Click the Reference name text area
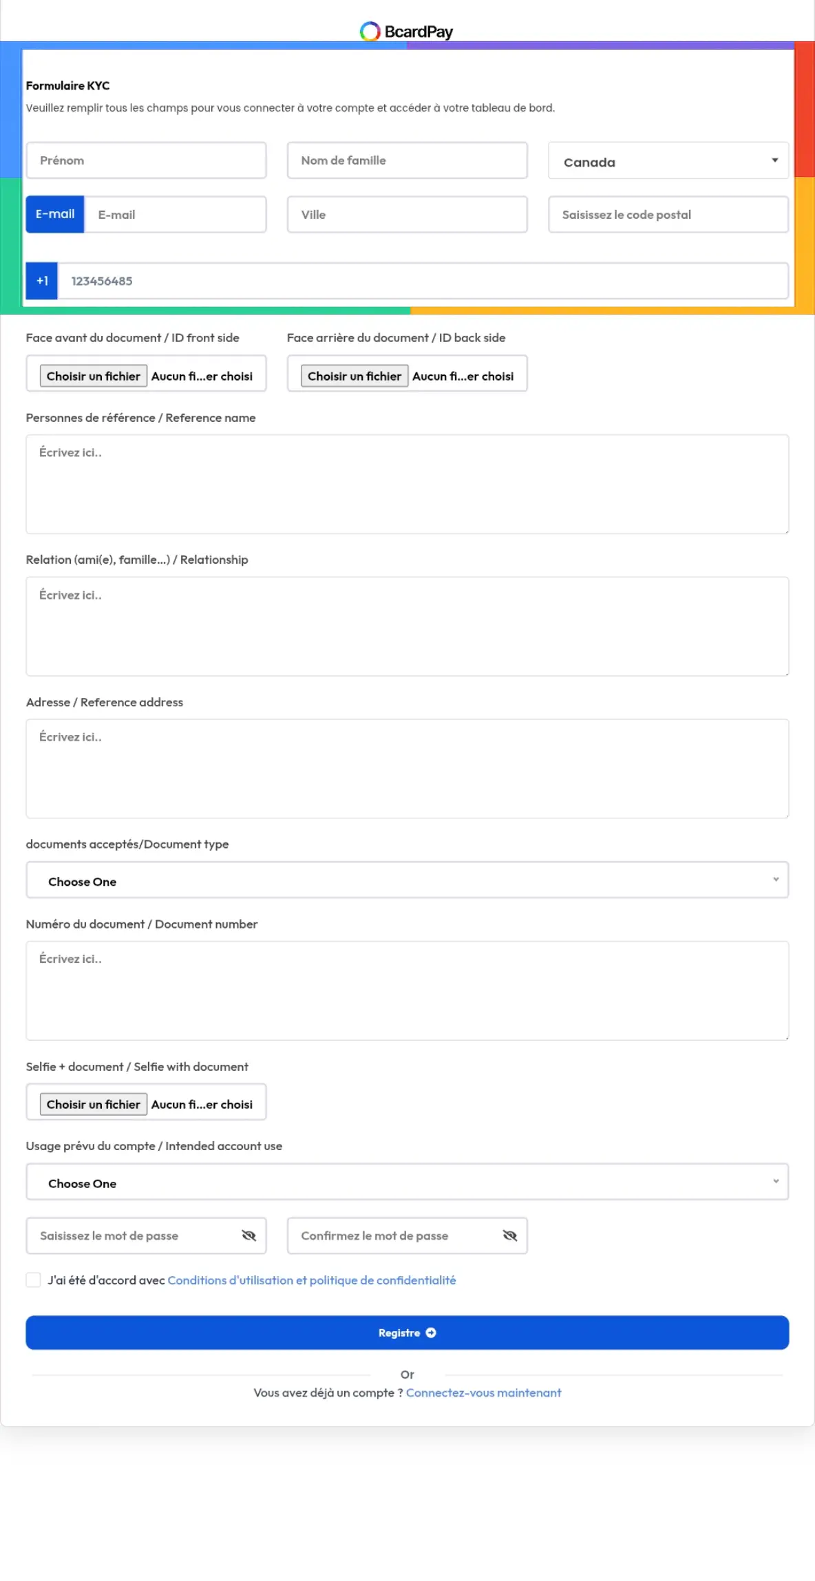815x1581 pixels. click(407, 484)
